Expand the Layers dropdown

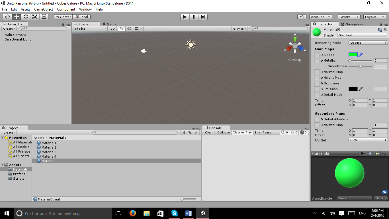click(x=349, y=17)
